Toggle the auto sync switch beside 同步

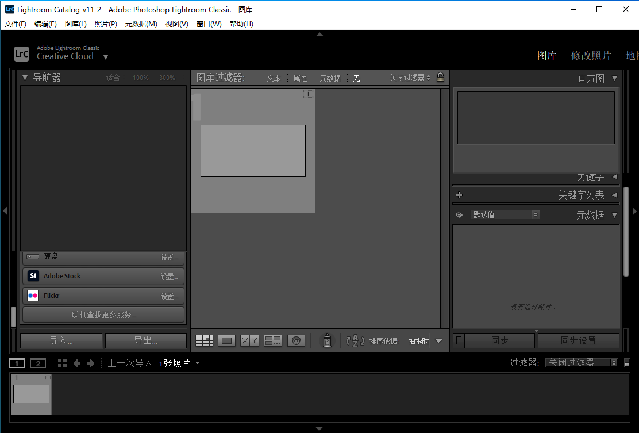[458, 341]
